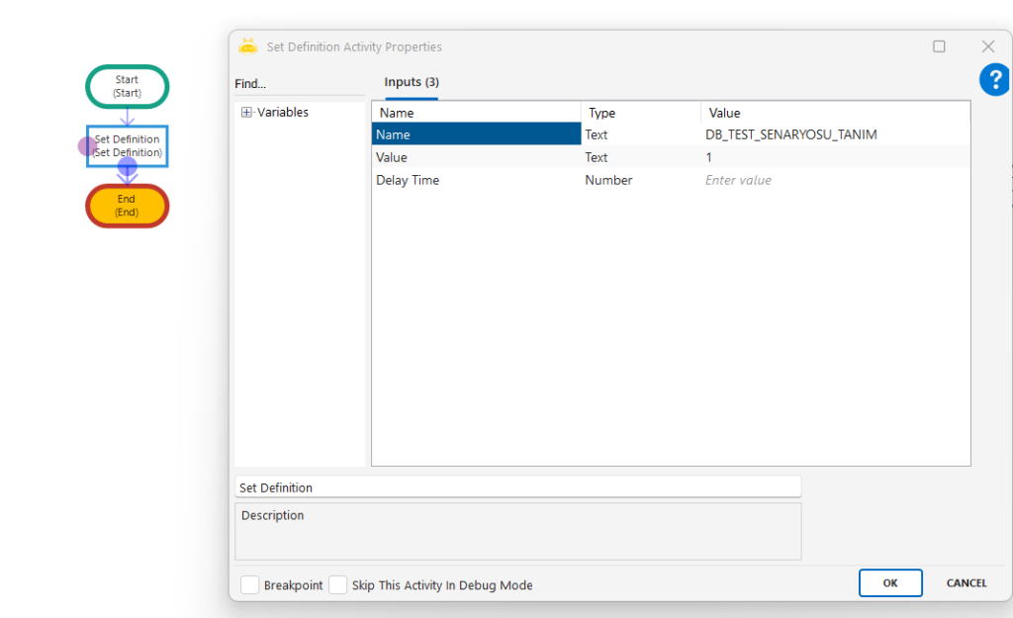Open the Inputs (3) tab
The width and height of the screenshot is (1013, 618).
click(x=412, y=82)
